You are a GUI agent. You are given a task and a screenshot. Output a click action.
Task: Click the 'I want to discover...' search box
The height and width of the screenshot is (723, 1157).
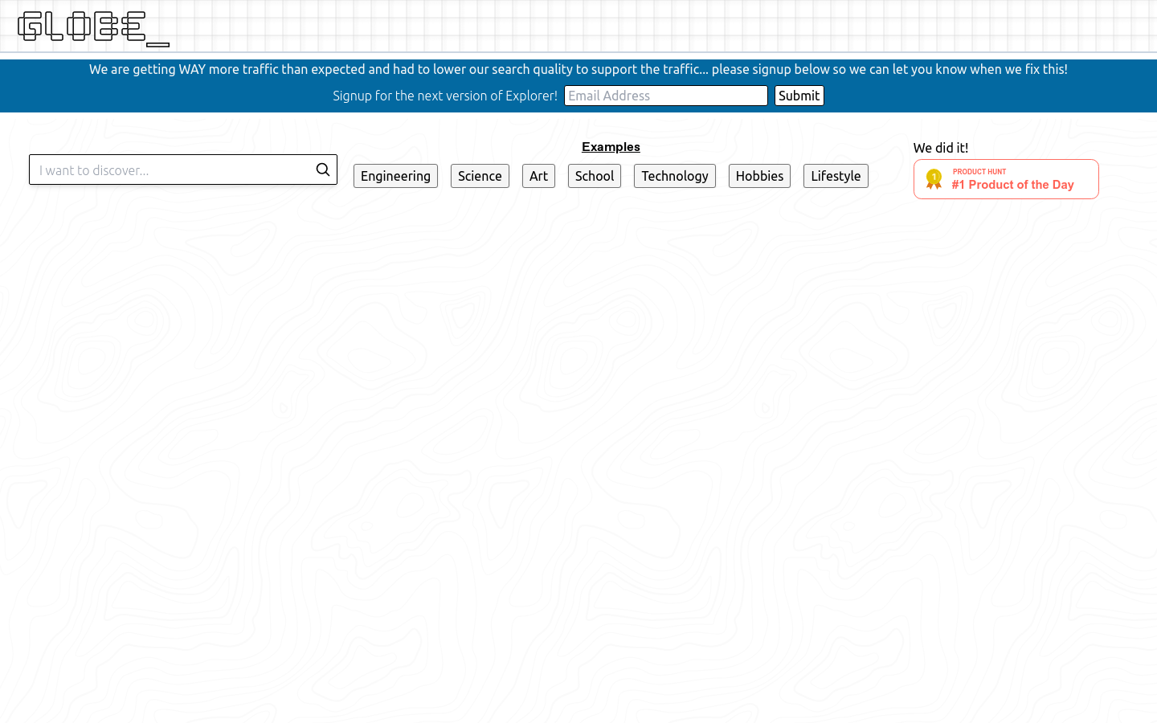(173, 170)
